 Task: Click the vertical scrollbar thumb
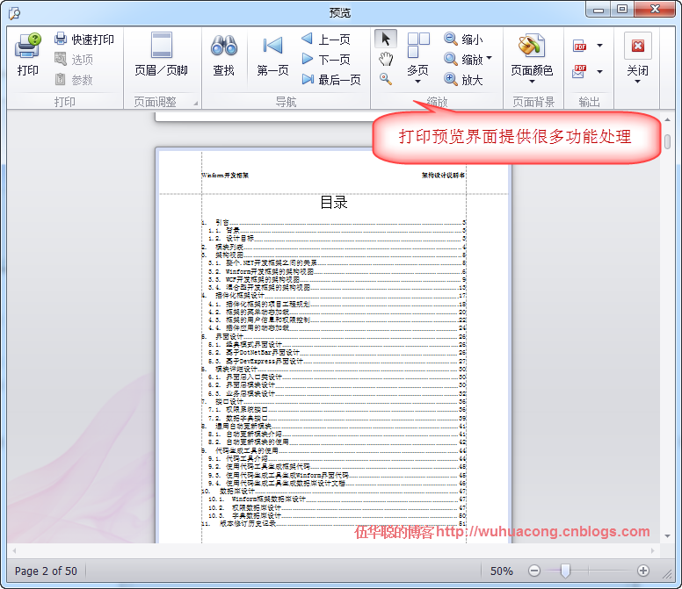[667, 141]
